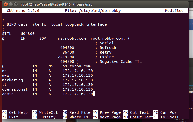Maximize the terminal window
The image size is (193, 122).
coord(16,4)
